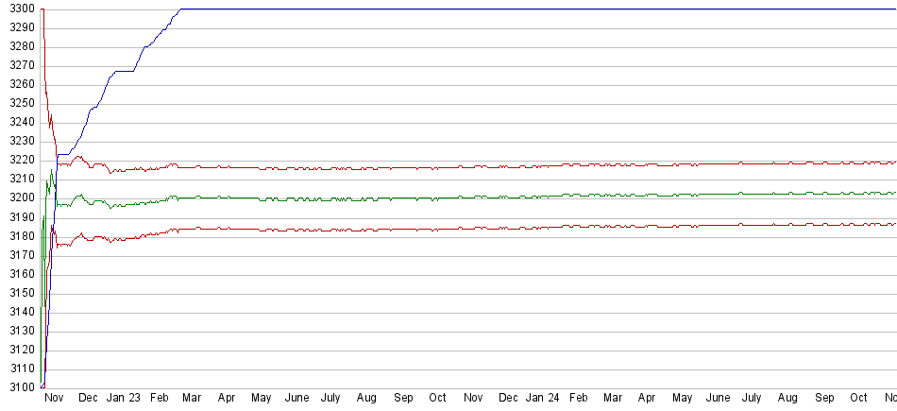897x411 pixels.
Task: Select the leftmost Nov label on time axis
Action: tap(54, 400)
